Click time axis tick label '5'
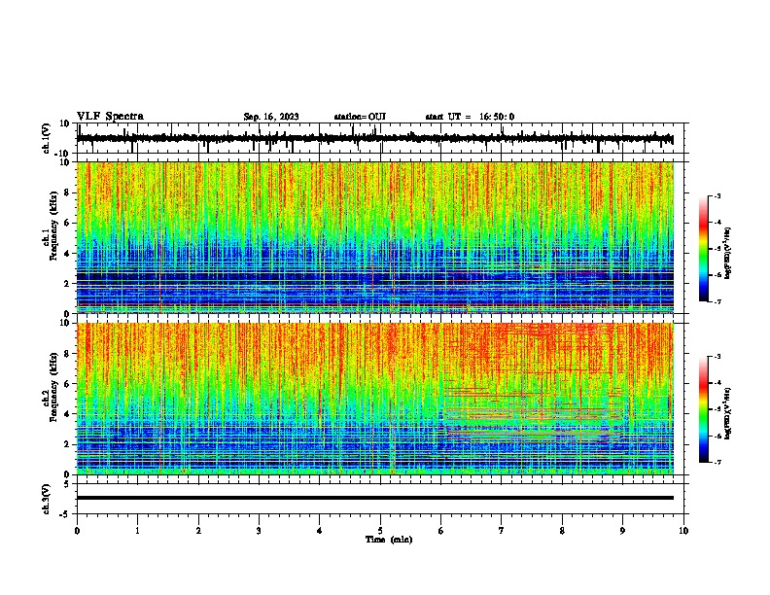Image resolution: width=770 pixels, height=595 pixels. pyautogui.click(x=380, y=531)
